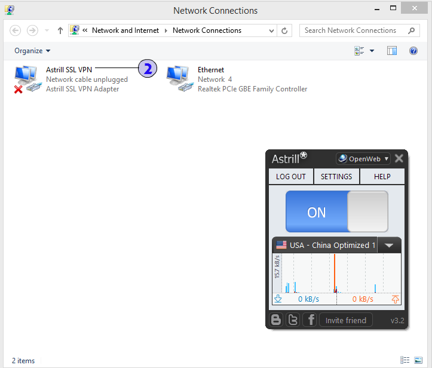Minimize the Network Connections window
This screenshot has width=432, height=368.
pos(377,9)
